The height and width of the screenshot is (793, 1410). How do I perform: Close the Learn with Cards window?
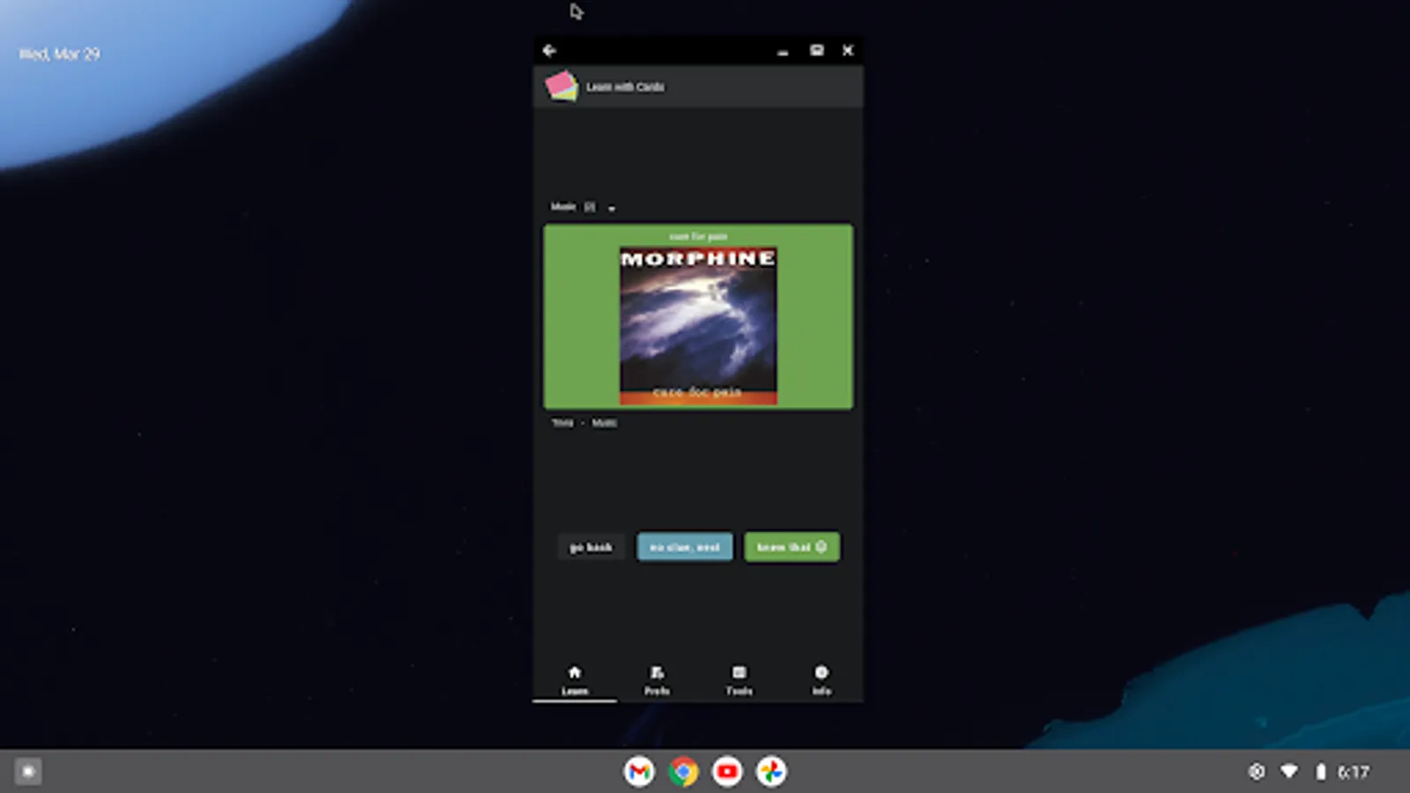point(848,51)
